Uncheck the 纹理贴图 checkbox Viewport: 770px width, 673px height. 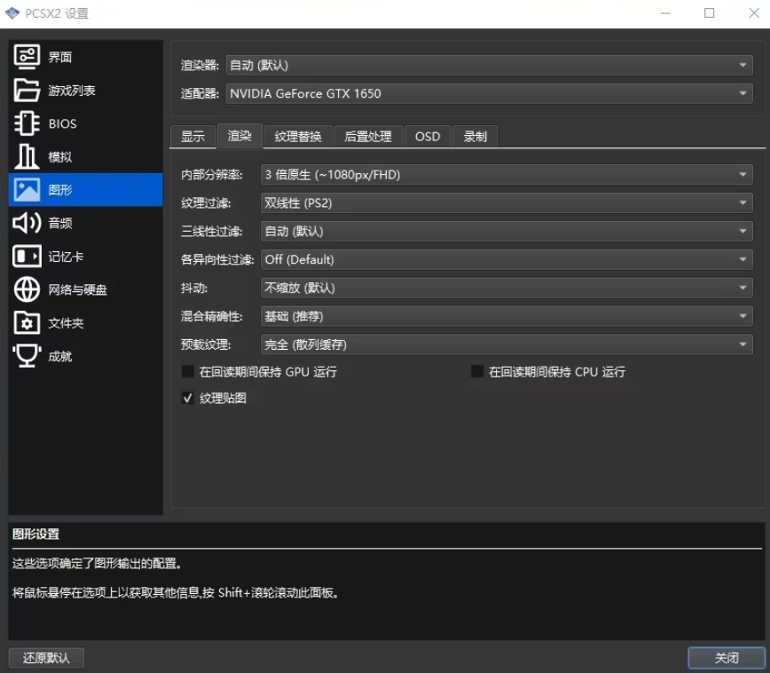click(x=188, y=399)
